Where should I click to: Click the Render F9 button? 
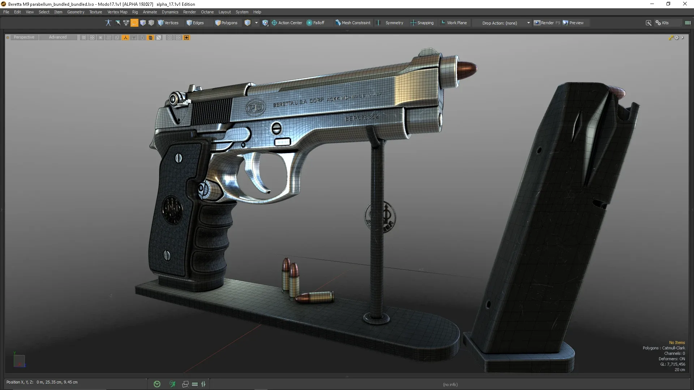click(547, 23)
